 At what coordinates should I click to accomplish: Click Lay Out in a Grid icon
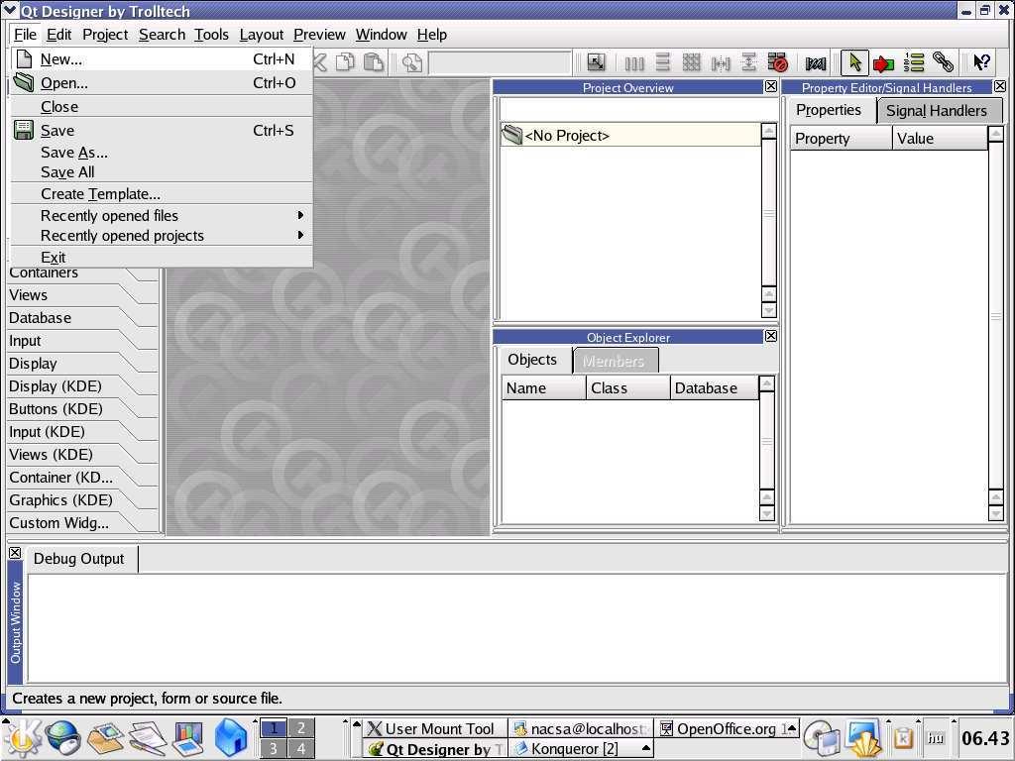[x=691, y=62]
